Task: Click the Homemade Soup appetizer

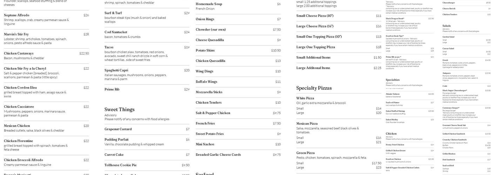Action: [209, 4]
